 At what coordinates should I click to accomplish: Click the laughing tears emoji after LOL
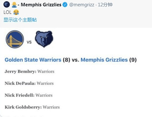(16, 12)
